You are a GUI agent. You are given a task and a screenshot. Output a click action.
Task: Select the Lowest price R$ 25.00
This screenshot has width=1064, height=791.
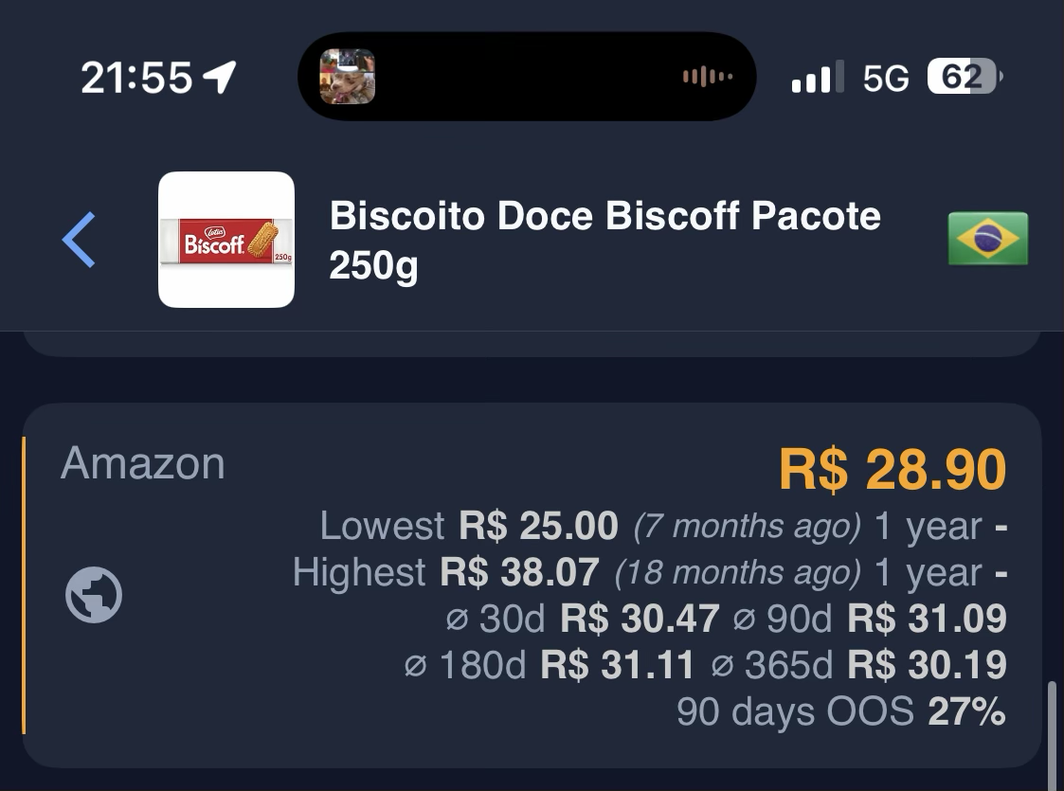[538, 526]
